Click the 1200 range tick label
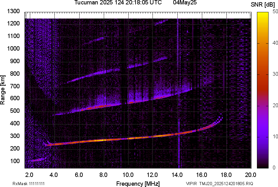 (14, 23)
